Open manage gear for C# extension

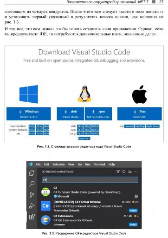pos(136,196)
